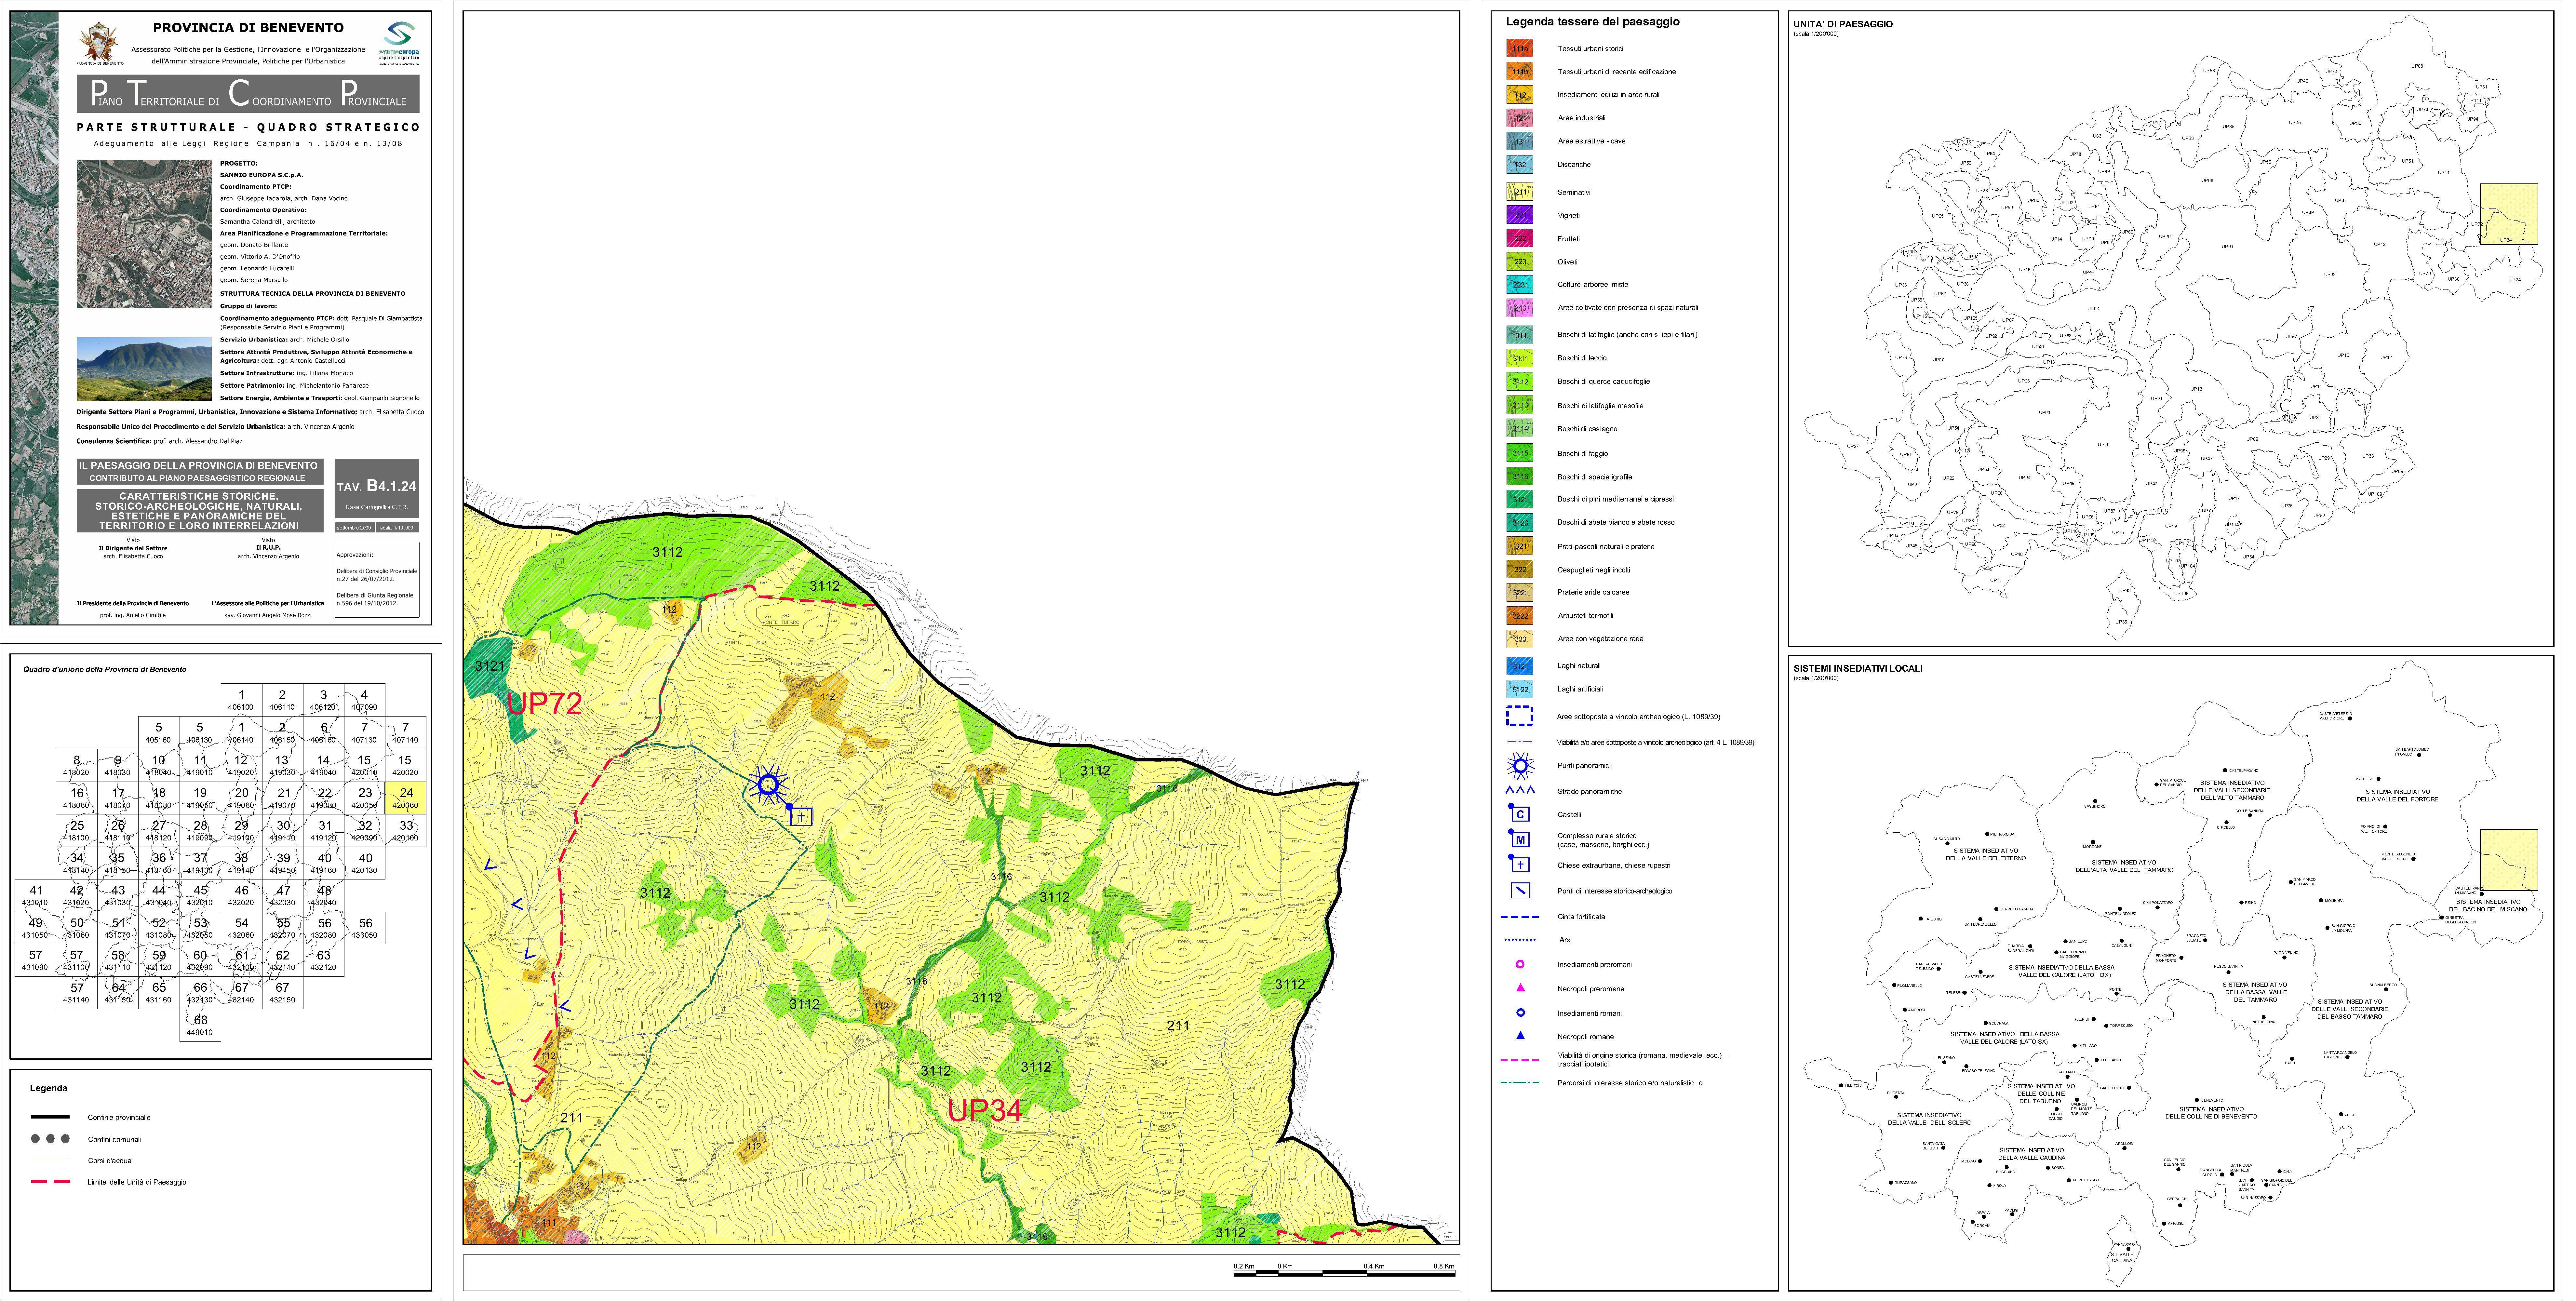Viewport: 2576px width, 1301px height.
Task: Click the Necropoli romane blue triangle symbol
Action: click(x=1520, y=1036)
